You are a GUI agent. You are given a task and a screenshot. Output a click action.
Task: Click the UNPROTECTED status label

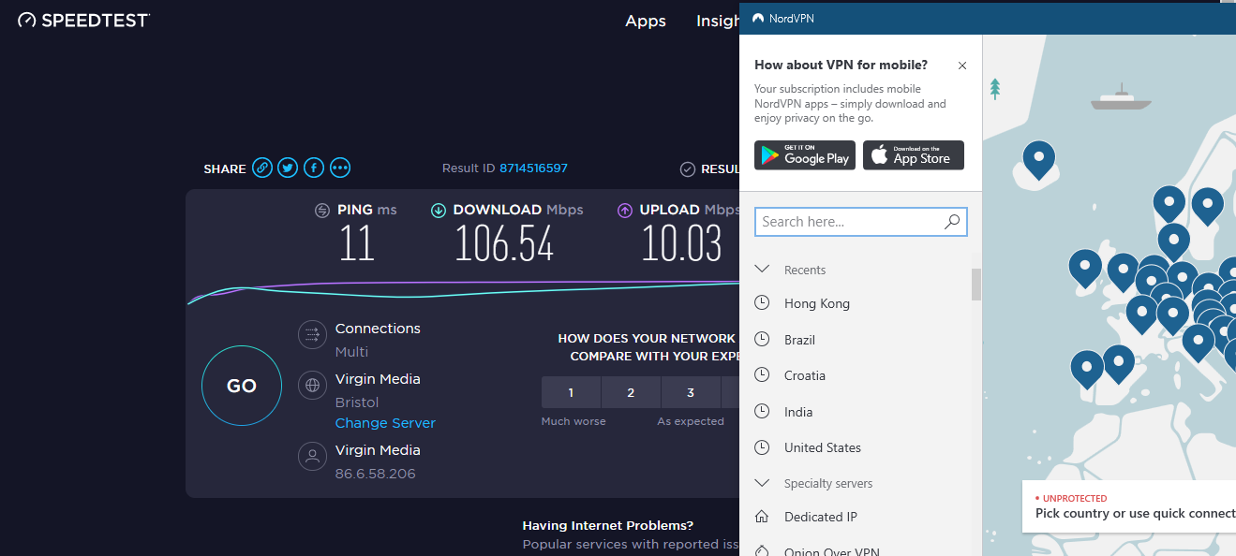(x=1074, y=499)
